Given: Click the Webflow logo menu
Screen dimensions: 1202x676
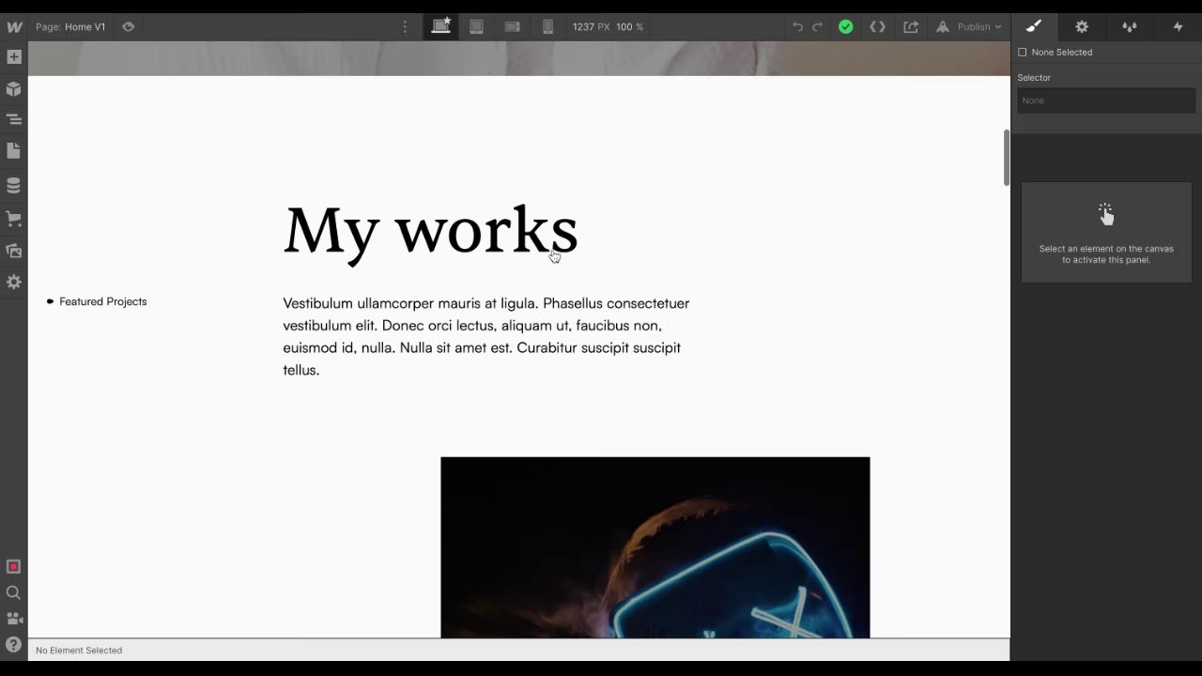Looking at the screenshot, I should [x=14, y=26].
